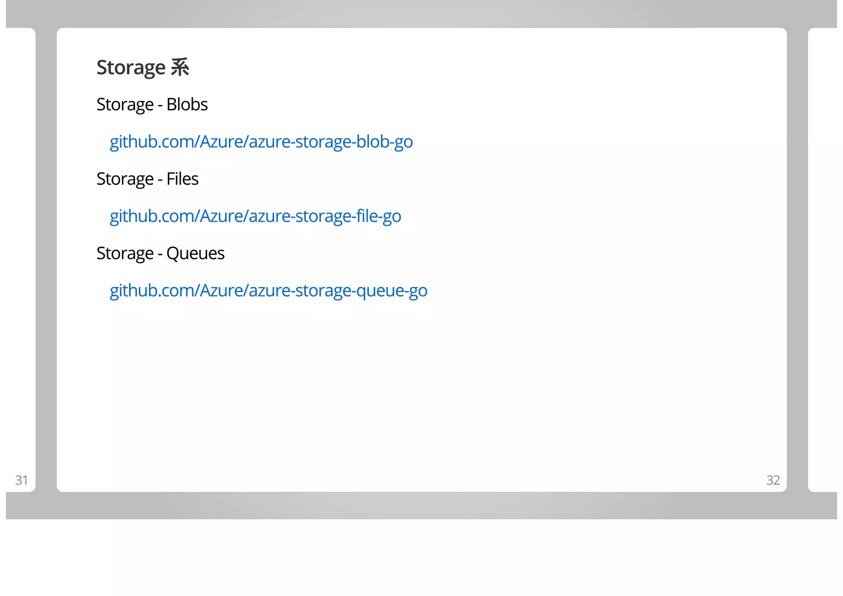This screenshot has width=843, height=596.
Task: Select the 'Storage 系' slide heading
Action: pyautogui.click(x=143, y=67)
